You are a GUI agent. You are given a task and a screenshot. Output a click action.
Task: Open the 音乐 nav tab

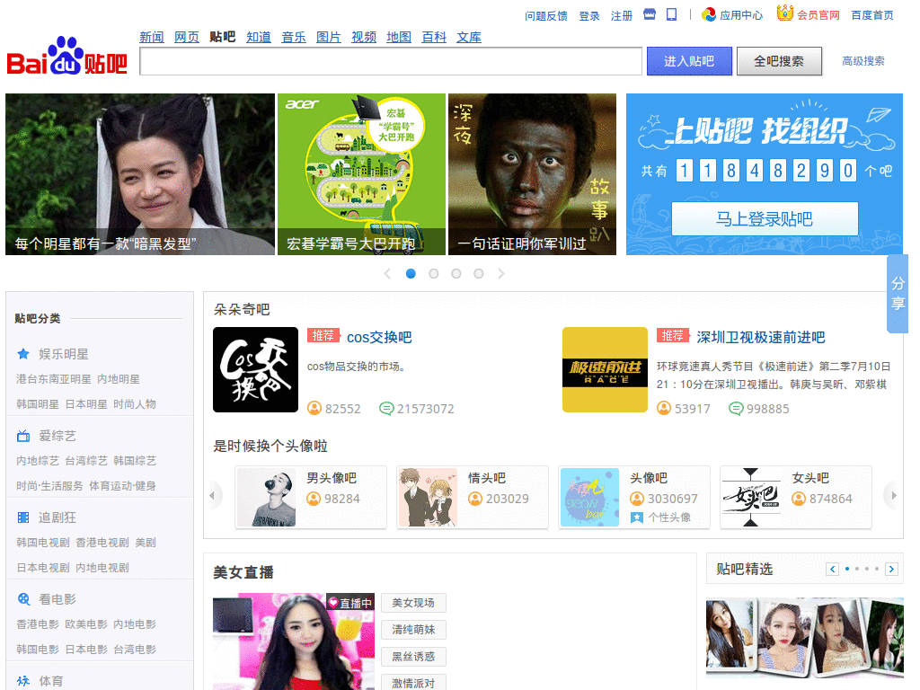coord(294,37)
